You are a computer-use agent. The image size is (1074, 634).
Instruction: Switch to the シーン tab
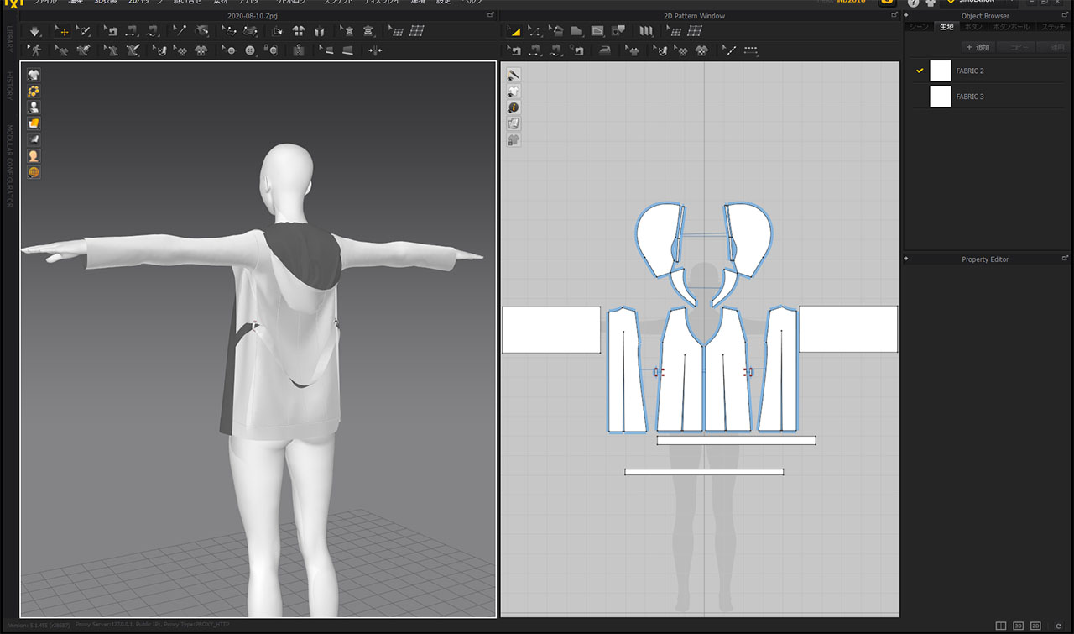click(x=919, y=27)
